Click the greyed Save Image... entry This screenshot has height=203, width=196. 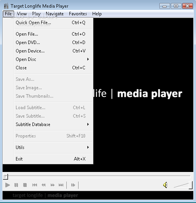click(x=53, y=88)
